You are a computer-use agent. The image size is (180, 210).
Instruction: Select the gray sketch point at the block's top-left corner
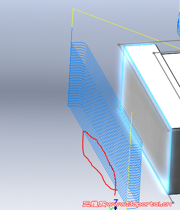(119, 44)
